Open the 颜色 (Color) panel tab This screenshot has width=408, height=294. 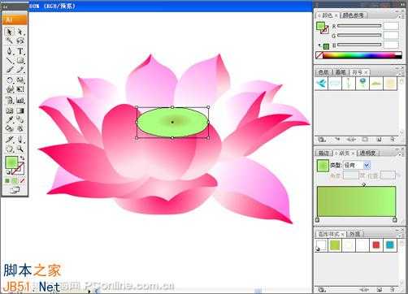327,15
